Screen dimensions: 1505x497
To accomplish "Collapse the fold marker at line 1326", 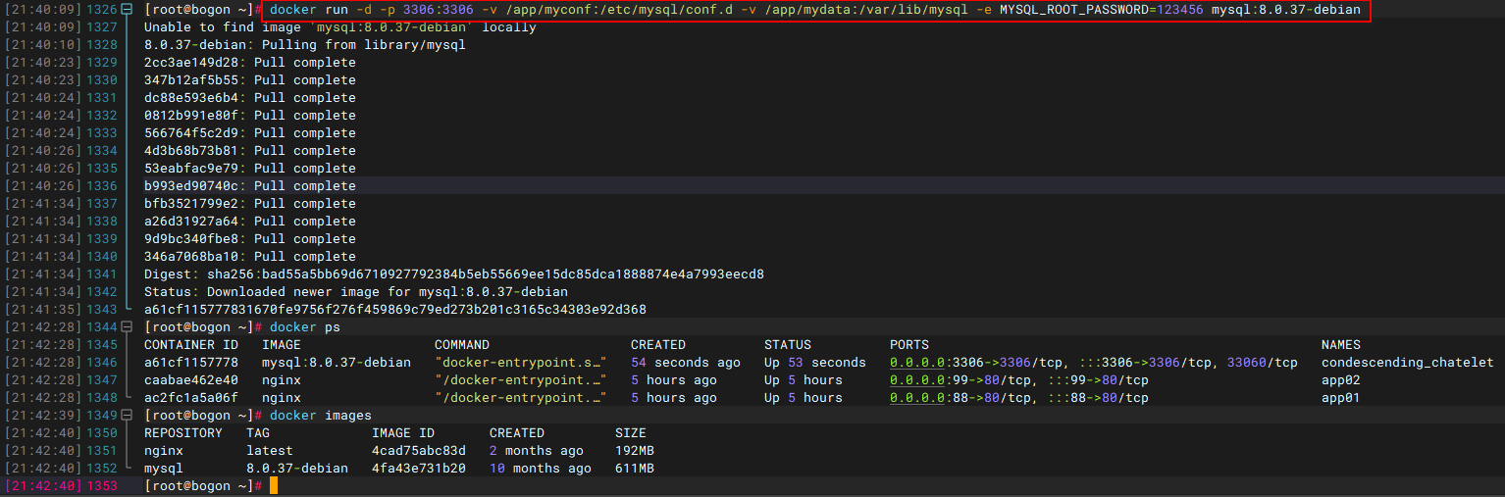I will tap(129, 10).
